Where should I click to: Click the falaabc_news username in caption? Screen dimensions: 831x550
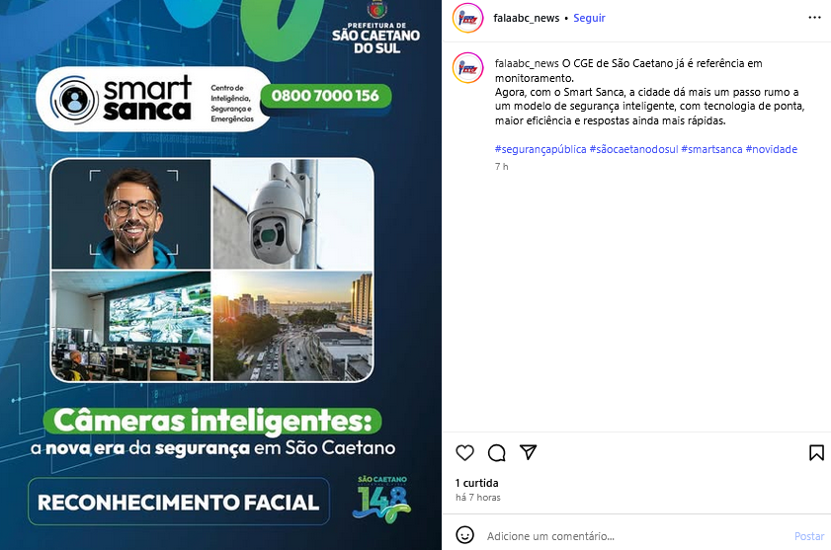click(527, 63)
